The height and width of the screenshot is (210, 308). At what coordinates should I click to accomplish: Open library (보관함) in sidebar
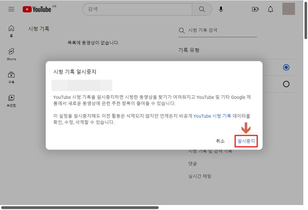[11, 100]
